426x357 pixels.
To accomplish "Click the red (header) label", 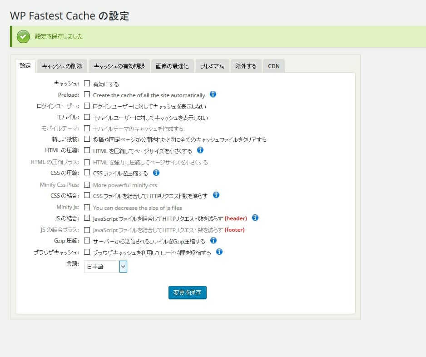I will [x=236, y=218].
